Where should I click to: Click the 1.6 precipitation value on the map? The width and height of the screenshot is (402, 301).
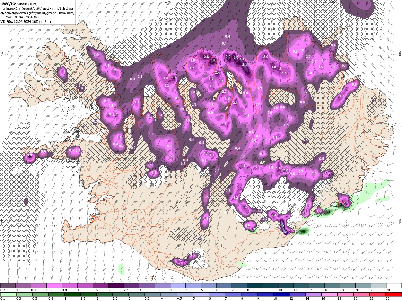(279, 69)
